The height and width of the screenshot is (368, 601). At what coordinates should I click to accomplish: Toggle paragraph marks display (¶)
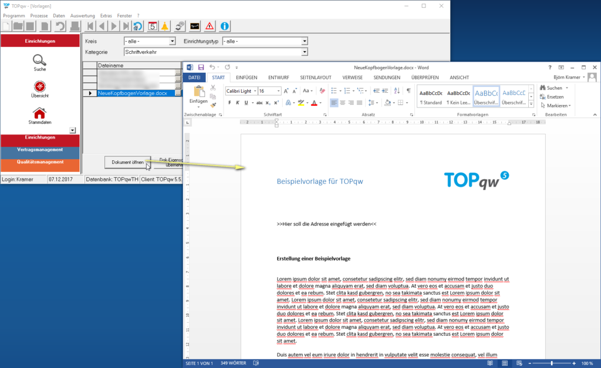click(408, 91)
